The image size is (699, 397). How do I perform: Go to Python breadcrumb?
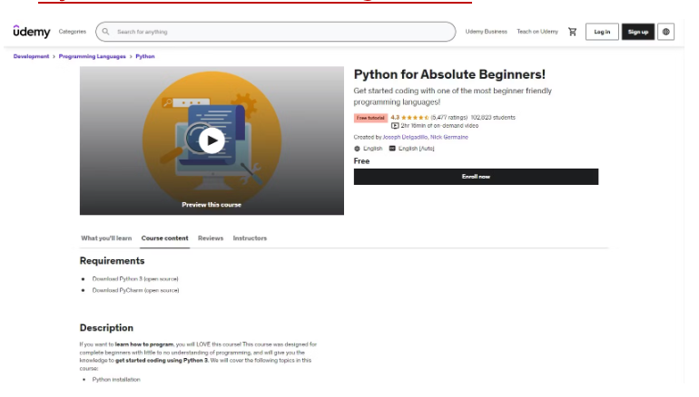pyautogui.click(x=145, y=56)
